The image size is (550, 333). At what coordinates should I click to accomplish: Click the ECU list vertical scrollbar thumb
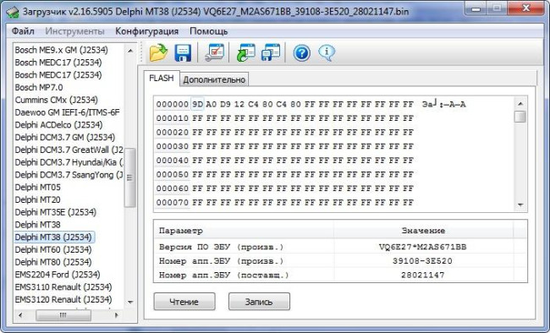coord(130,177)
